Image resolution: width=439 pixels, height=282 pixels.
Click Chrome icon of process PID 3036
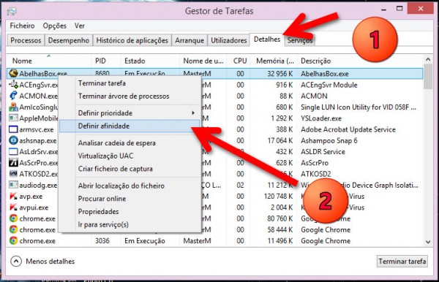13,240
